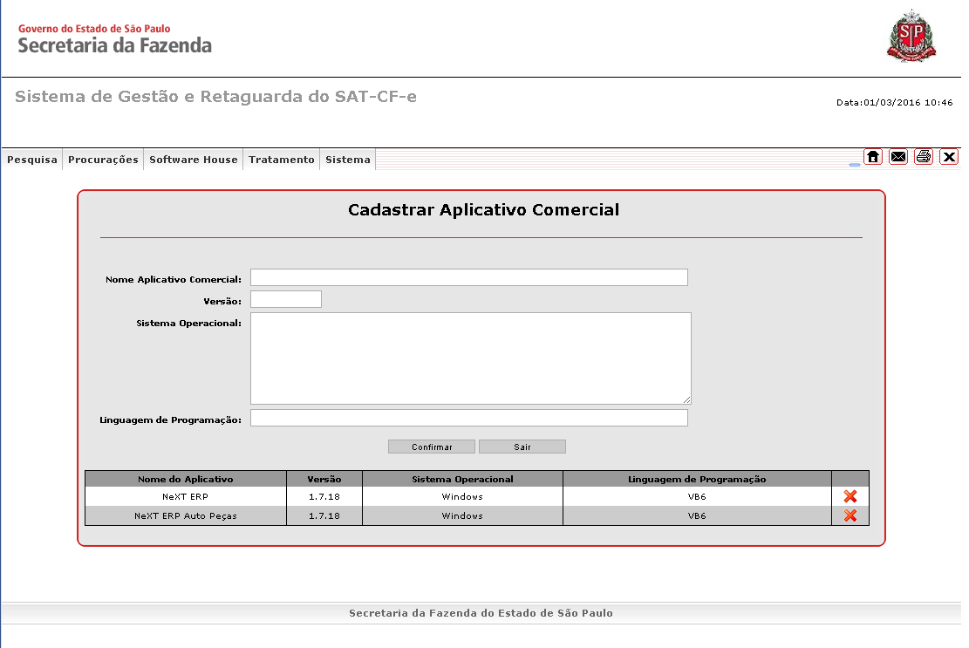Open the Sistema menu
This screenshot has height=648, width=969.
click(x=347, y=160)
